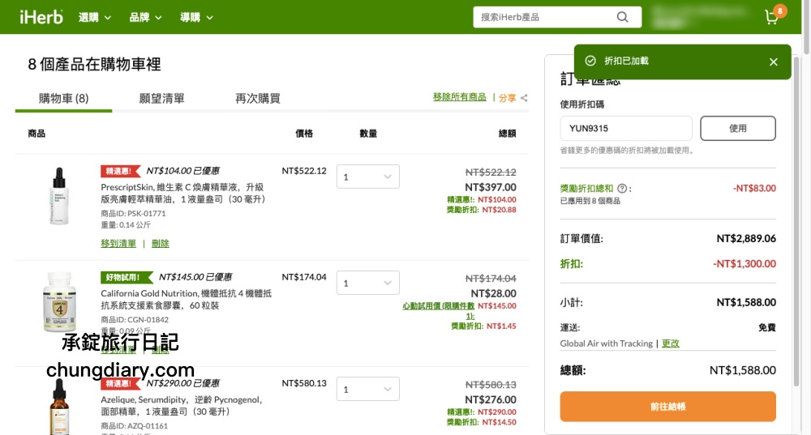
Task: Click the 分享 link
Action: (x=507, y=98)
